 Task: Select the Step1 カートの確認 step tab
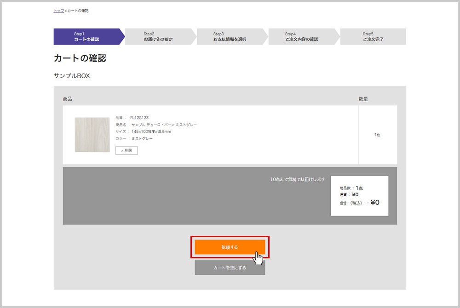coord(86,37)
